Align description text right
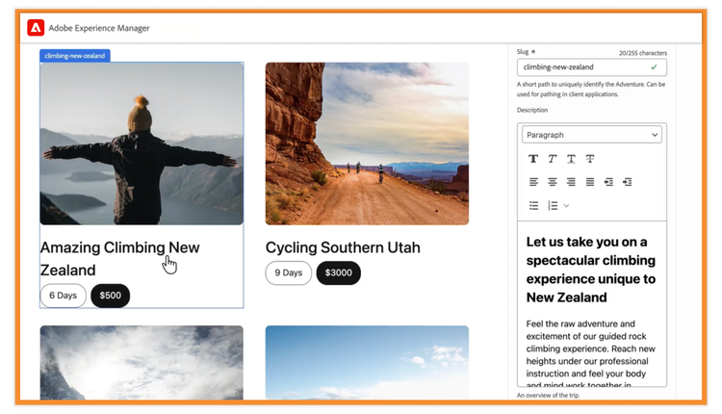The image size is (722, 414). click(x=571, y=182)
